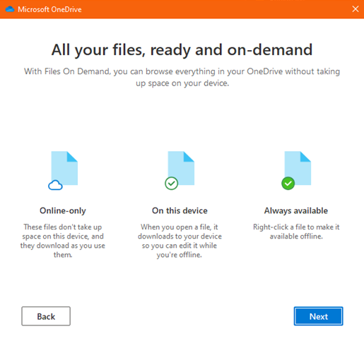Click the "Right-click a file" description text

point(296,232)
